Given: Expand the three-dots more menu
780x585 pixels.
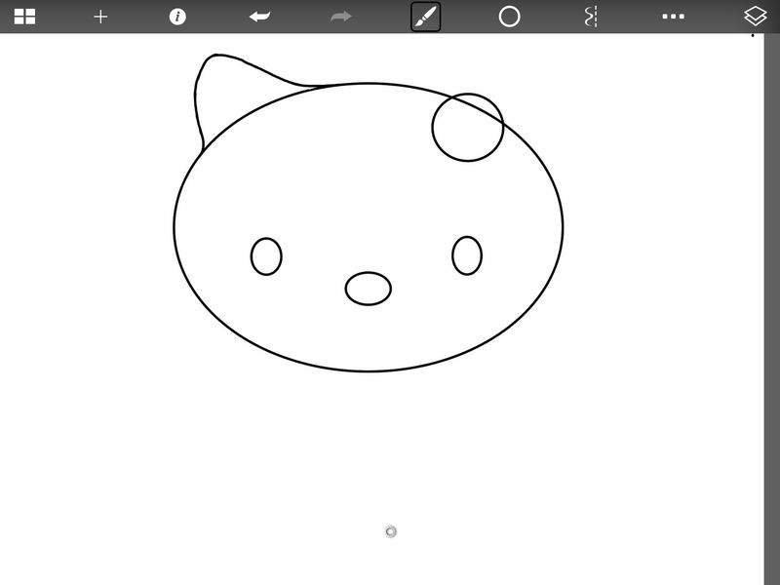Looking at the screenshot, I should (x=673, y=17).
